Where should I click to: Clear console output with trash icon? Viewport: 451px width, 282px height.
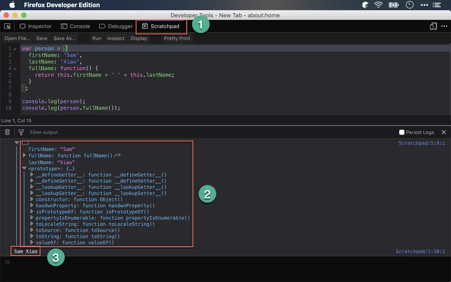click(7, 132)
